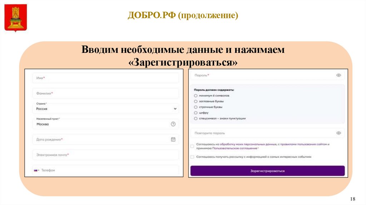Open the обработку моих персональных данных link

tap(248, 144)
